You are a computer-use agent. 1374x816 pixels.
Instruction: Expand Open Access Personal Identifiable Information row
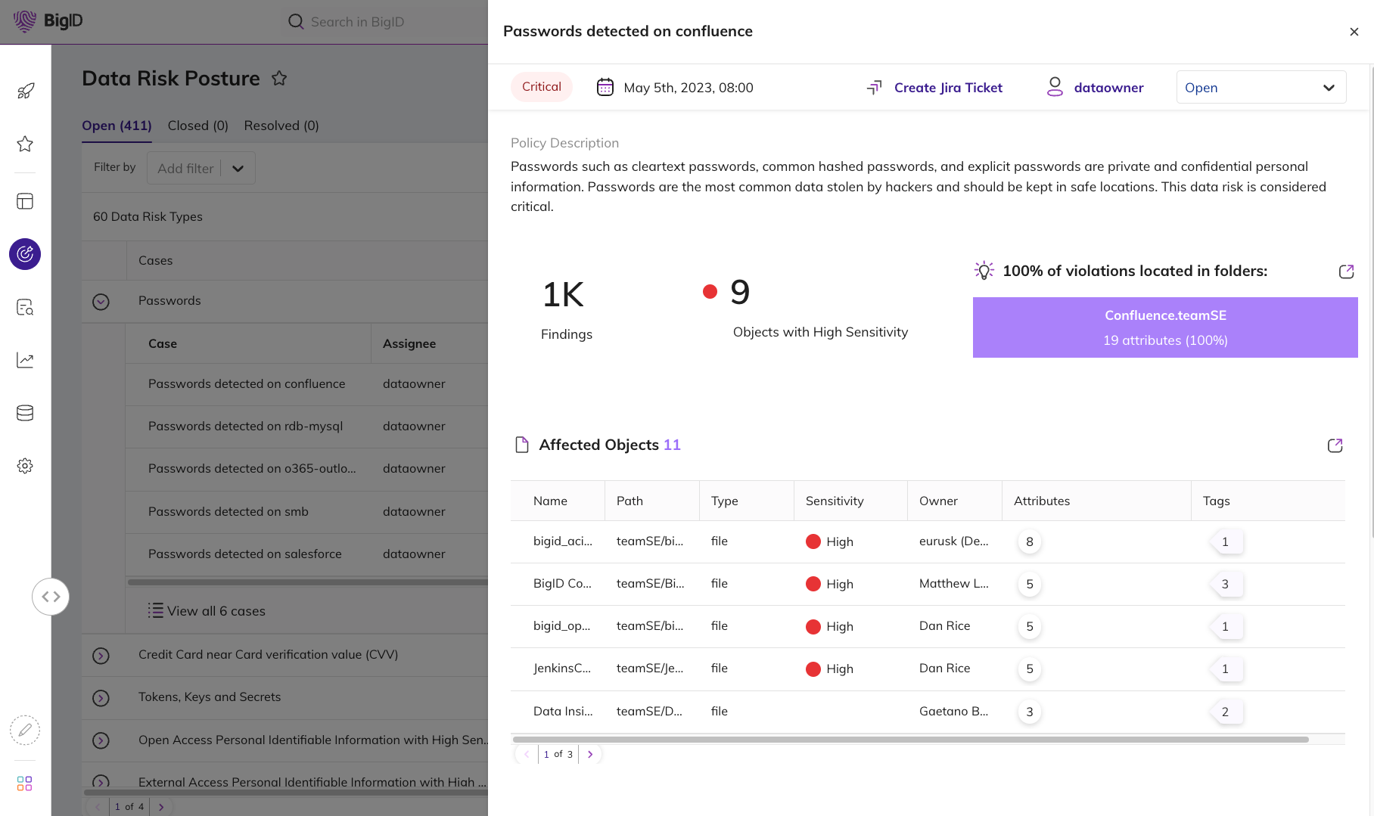pyautogui.click(x=101, y=740)
